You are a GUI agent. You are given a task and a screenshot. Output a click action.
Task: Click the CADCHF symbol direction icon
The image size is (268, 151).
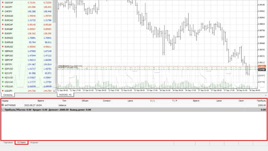point(3,2)
